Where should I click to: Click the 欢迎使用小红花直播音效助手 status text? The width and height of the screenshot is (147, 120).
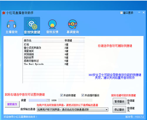click(20, 117)
